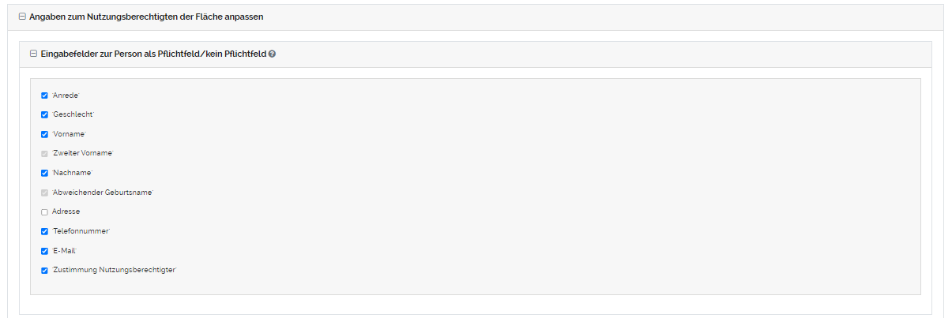Uncheck the 'Anrede' checkbox

pos(44,95)
